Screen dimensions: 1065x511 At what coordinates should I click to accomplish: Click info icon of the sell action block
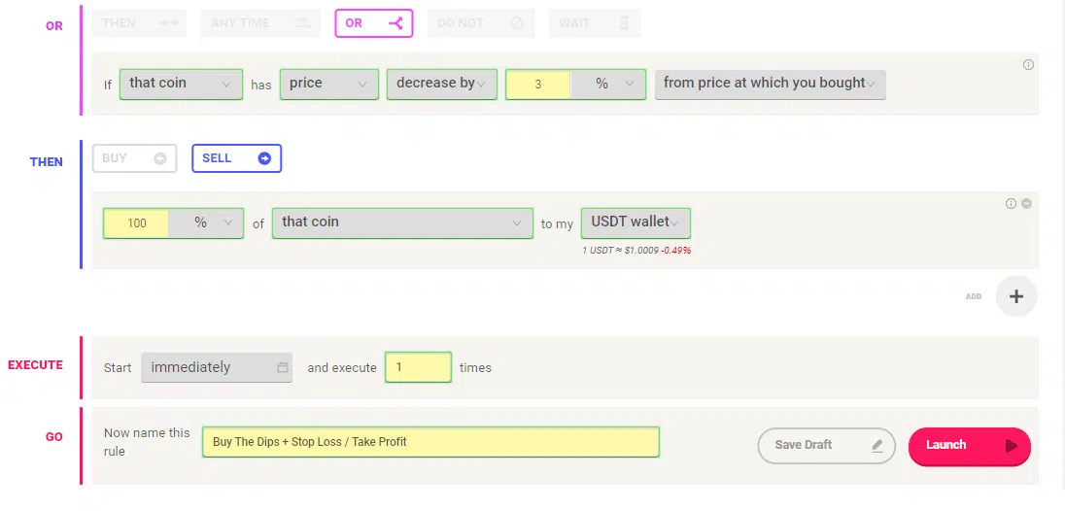click(x=1011, y=204)
